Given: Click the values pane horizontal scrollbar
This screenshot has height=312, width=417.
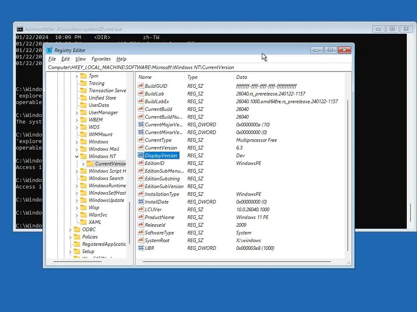Looking at the screenshot, I should point(237,262).
